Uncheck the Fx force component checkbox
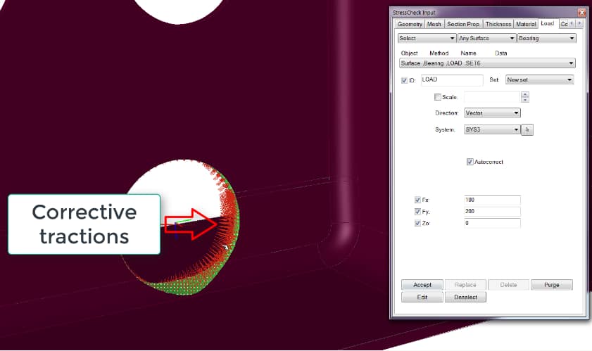This screenshot has height=351, width=592. click(418, 200)
